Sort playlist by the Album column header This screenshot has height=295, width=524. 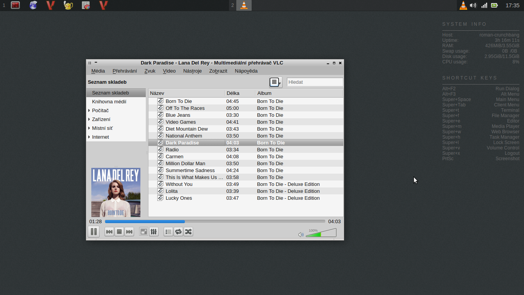point(299,93)
